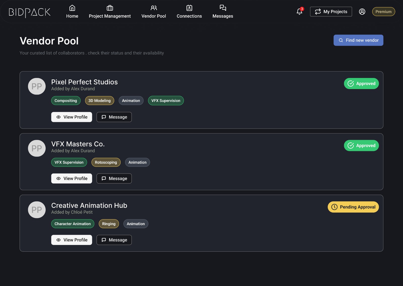Message VFX Masters Co.

click(114, 179)
